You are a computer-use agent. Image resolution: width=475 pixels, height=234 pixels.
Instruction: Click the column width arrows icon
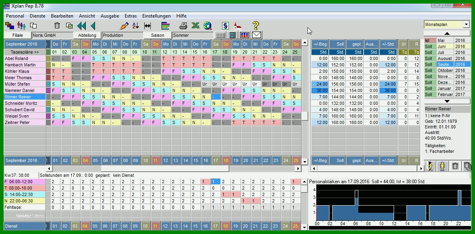148,26
